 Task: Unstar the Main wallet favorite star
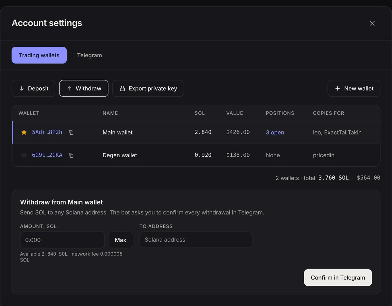click(24, 132)
